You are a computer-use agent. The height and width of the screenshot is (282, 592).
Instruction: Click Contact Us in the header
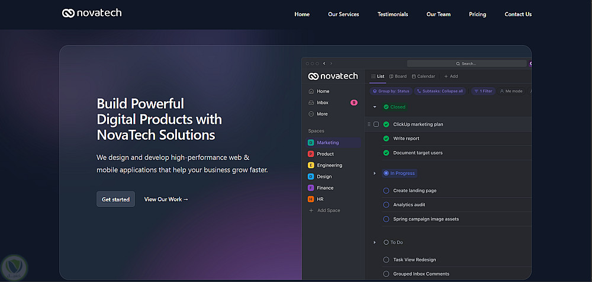coord(518,14)
